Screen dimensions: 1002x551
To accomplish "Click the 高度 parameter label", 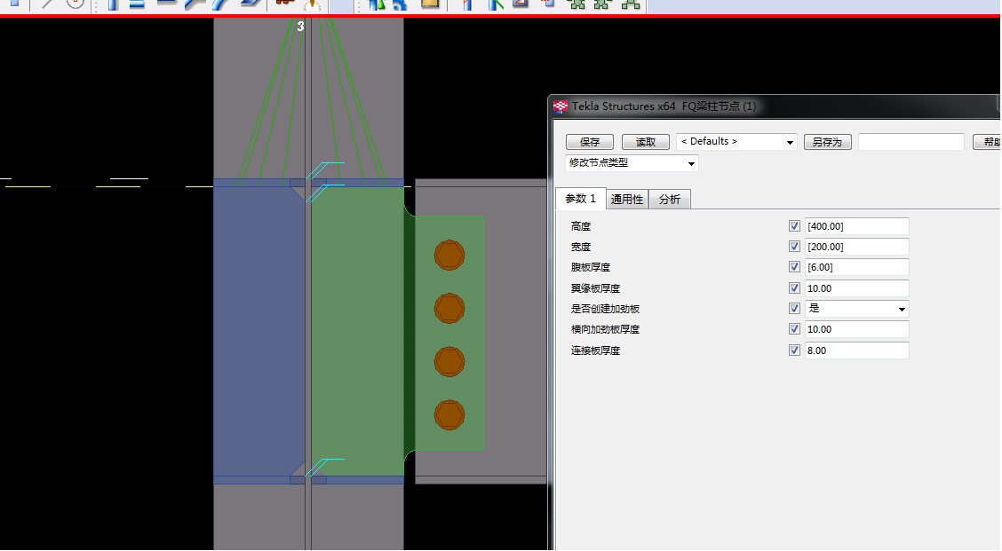I will coord(581,226).
